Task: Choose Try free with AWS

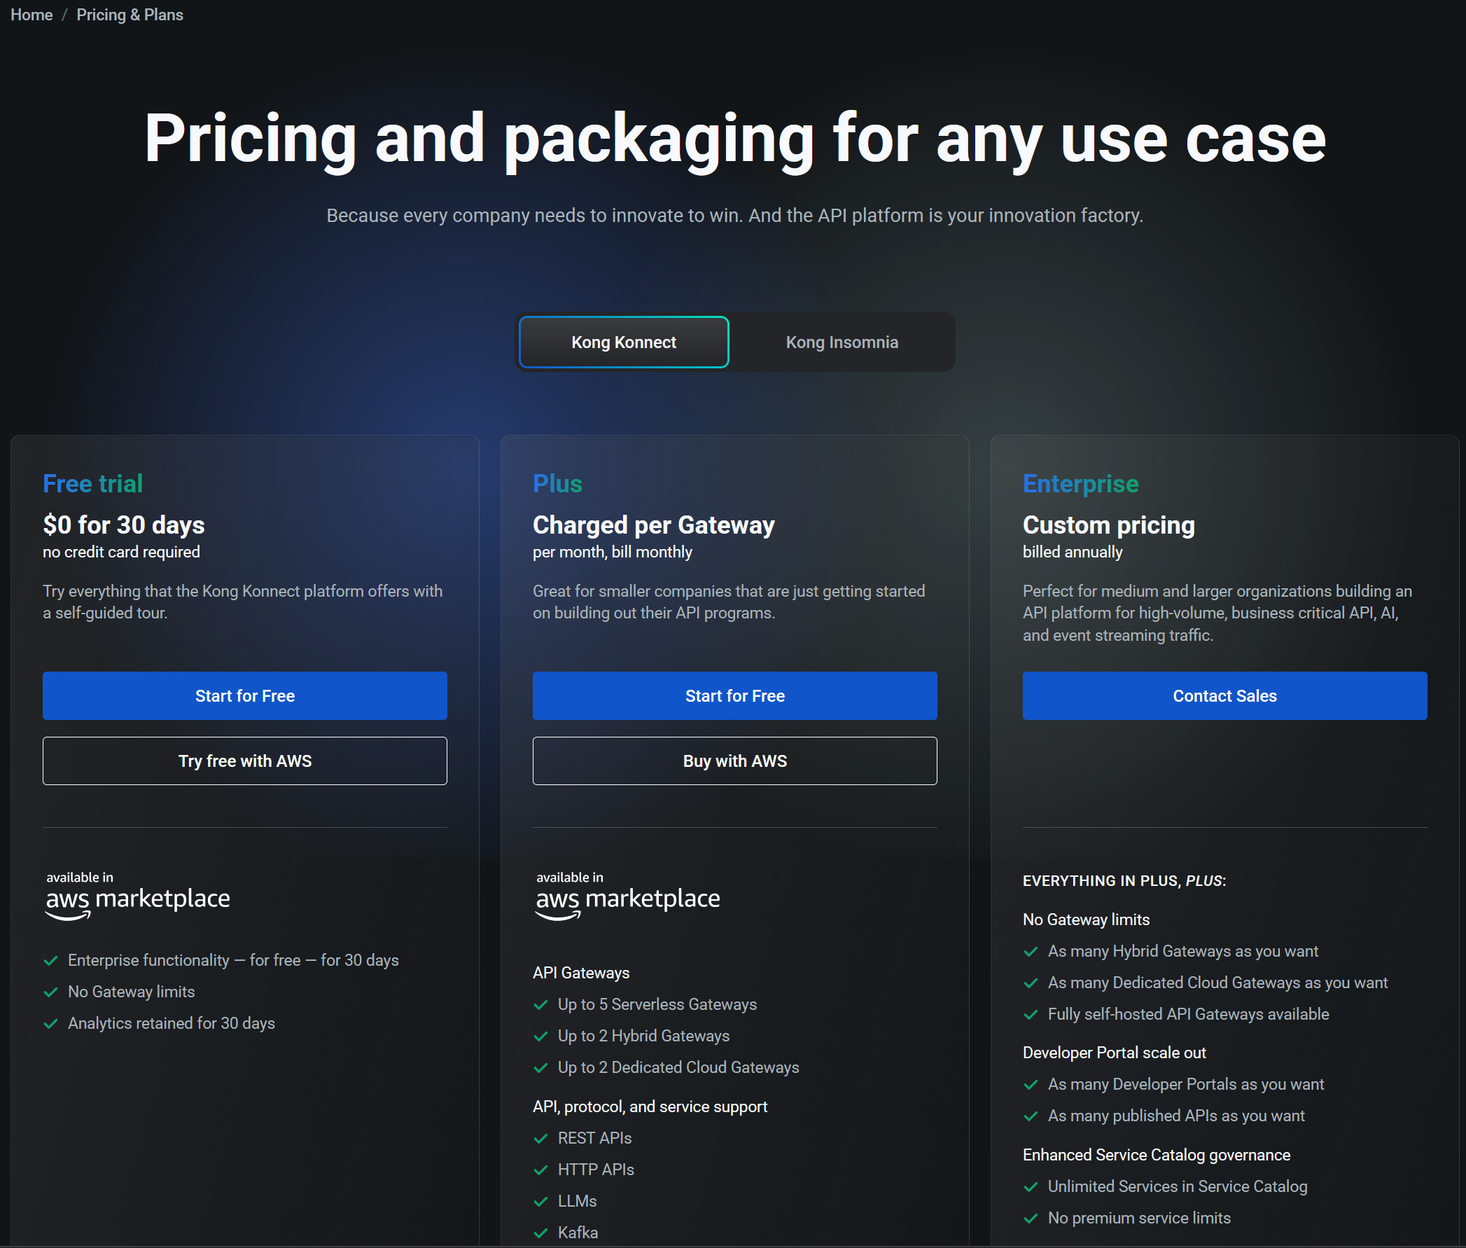Action: pos(245,761)
